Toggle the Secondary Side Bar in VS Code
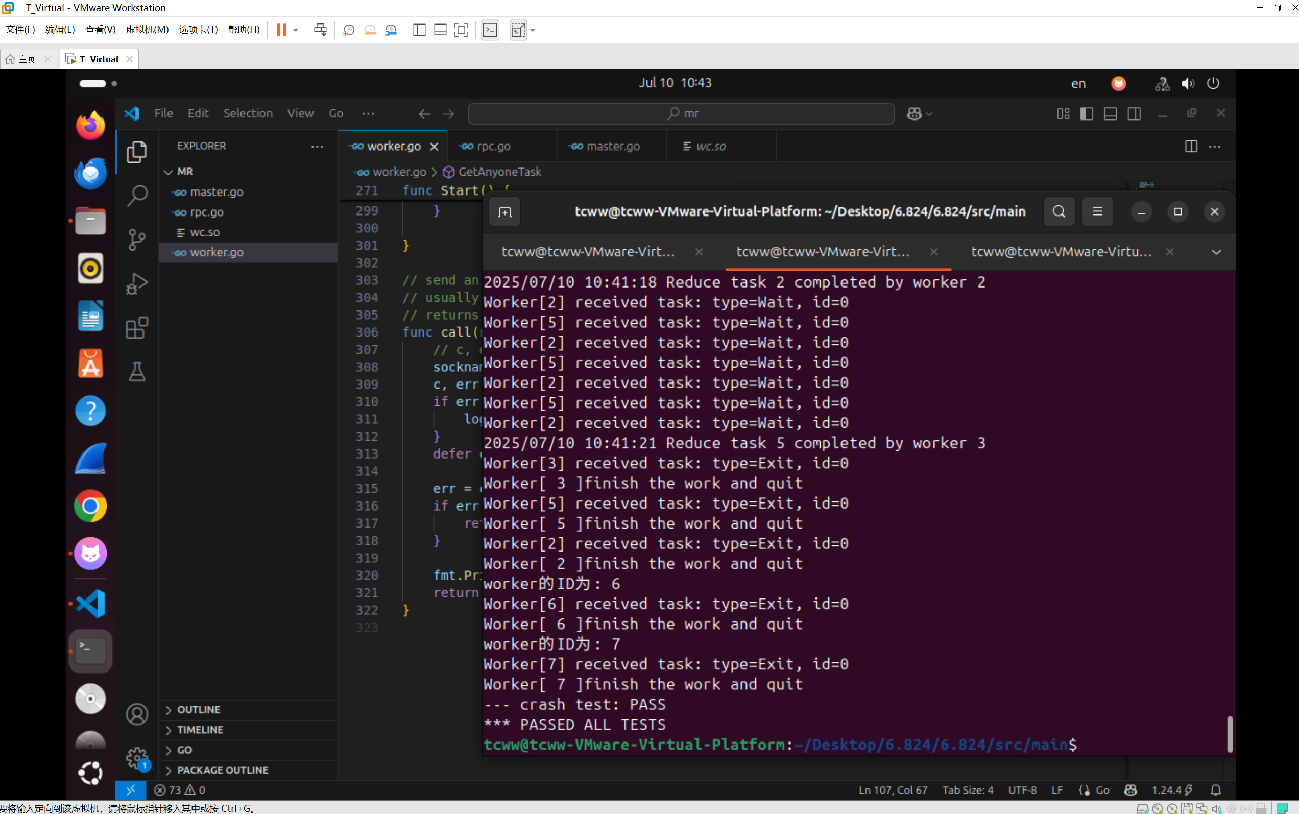 (1134, 113)
